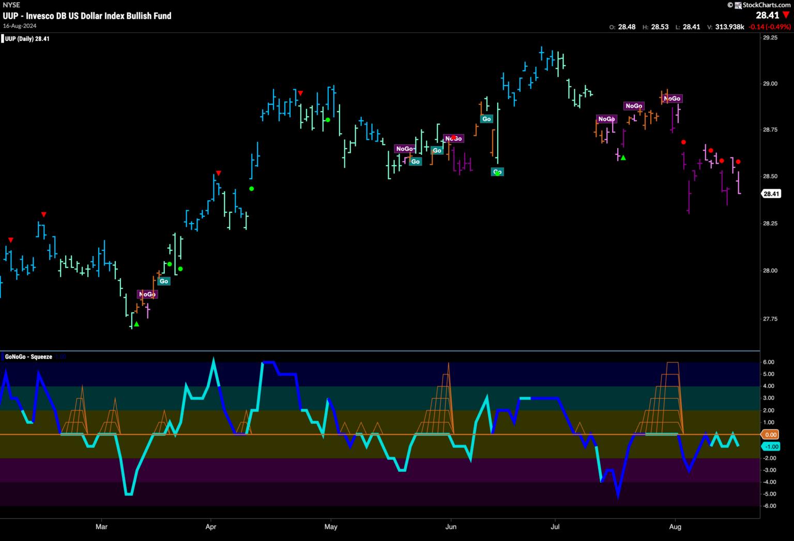Image resolution: width=794 pixels, height=541 pixels.
Task: Click the leftmost red down triangle marker
Action: (11, 240)
